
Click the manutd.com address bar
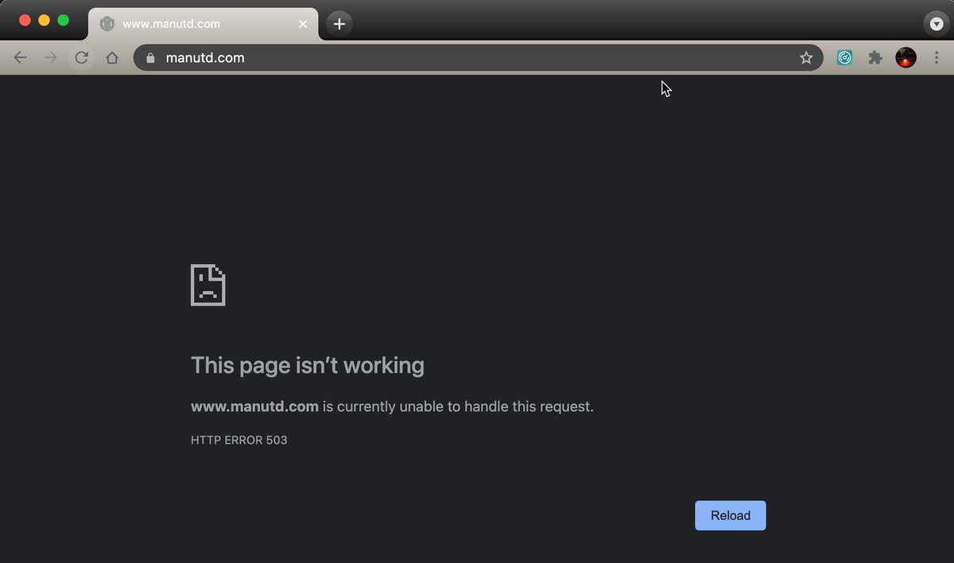click(x=477, y=57)
